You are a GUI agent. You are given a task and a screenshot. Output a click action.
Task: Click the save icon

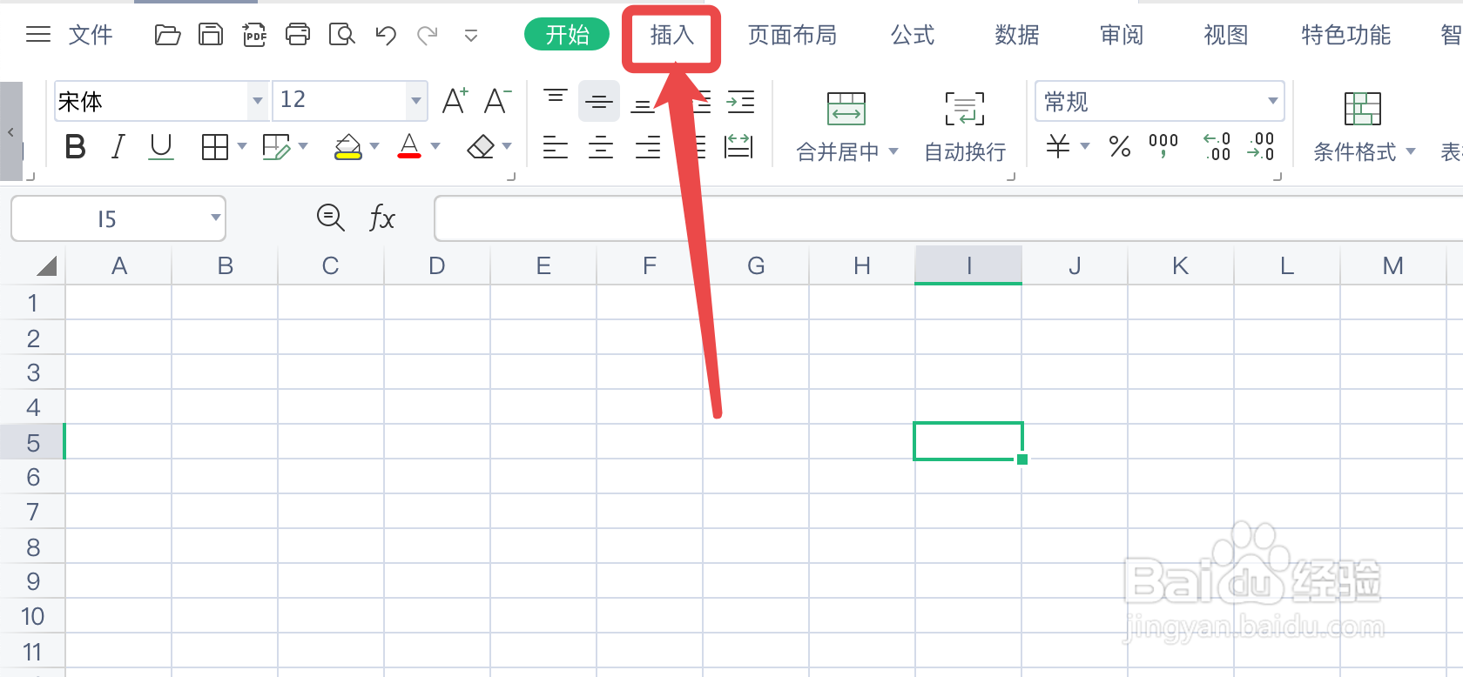[x=211, y=35]
